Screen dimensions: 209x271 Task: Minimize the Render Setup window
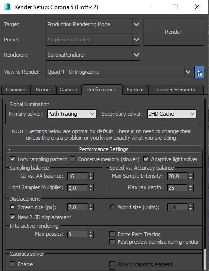click(x=154, y=7)
